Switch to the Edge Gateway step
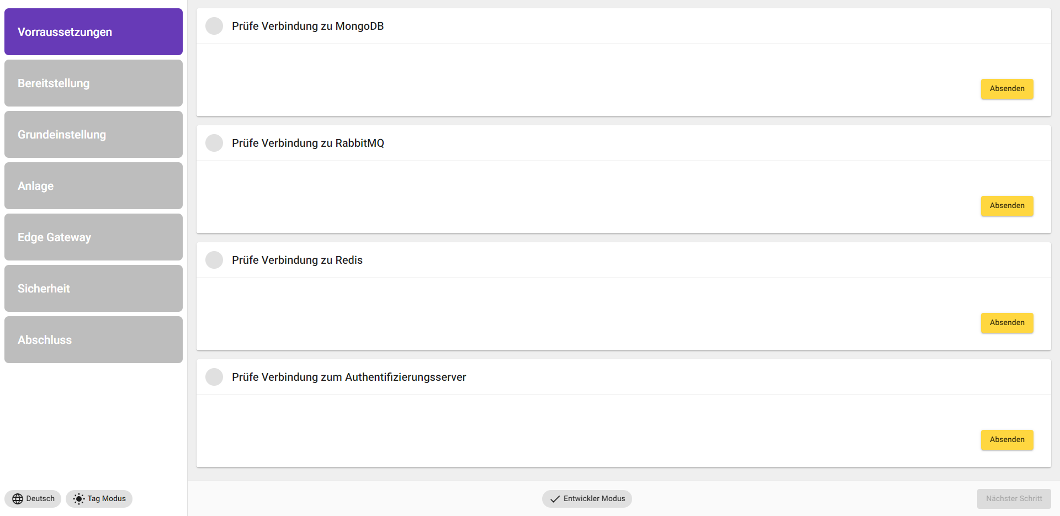The height and width of the screenshot is (516, 1060). coord(93,237)
